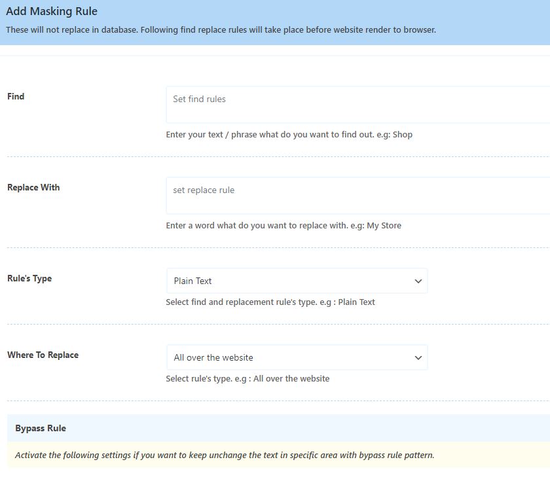Click the Find text area
Screen dimensions: 550x481
tap(357, 105)
